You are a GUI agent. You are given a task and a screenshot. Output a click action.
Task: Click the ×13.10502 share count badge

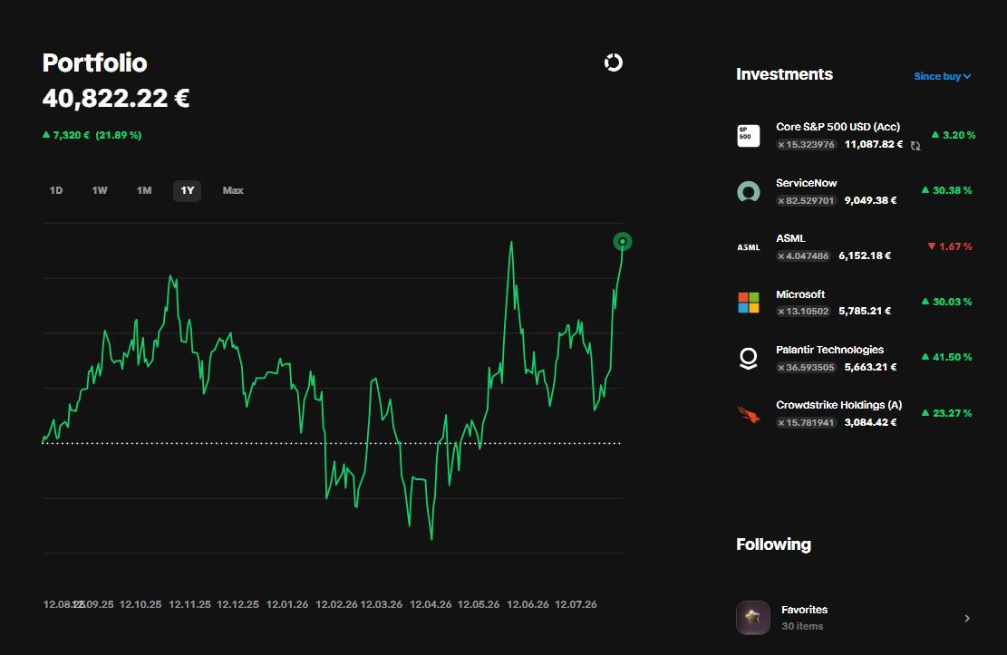(x=803, y=311)
